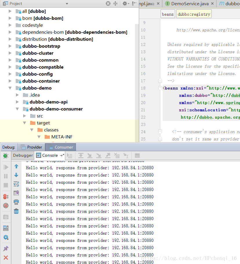This screenshot has width=240, height=264.
Task: Toggle Scroll to End console icon
Action: [16, 193]
